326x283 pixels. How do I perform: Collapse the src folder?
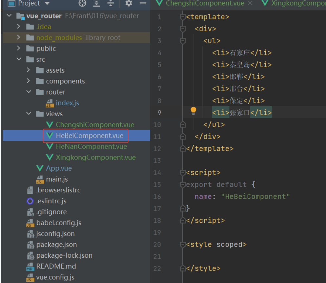(19, 59)
